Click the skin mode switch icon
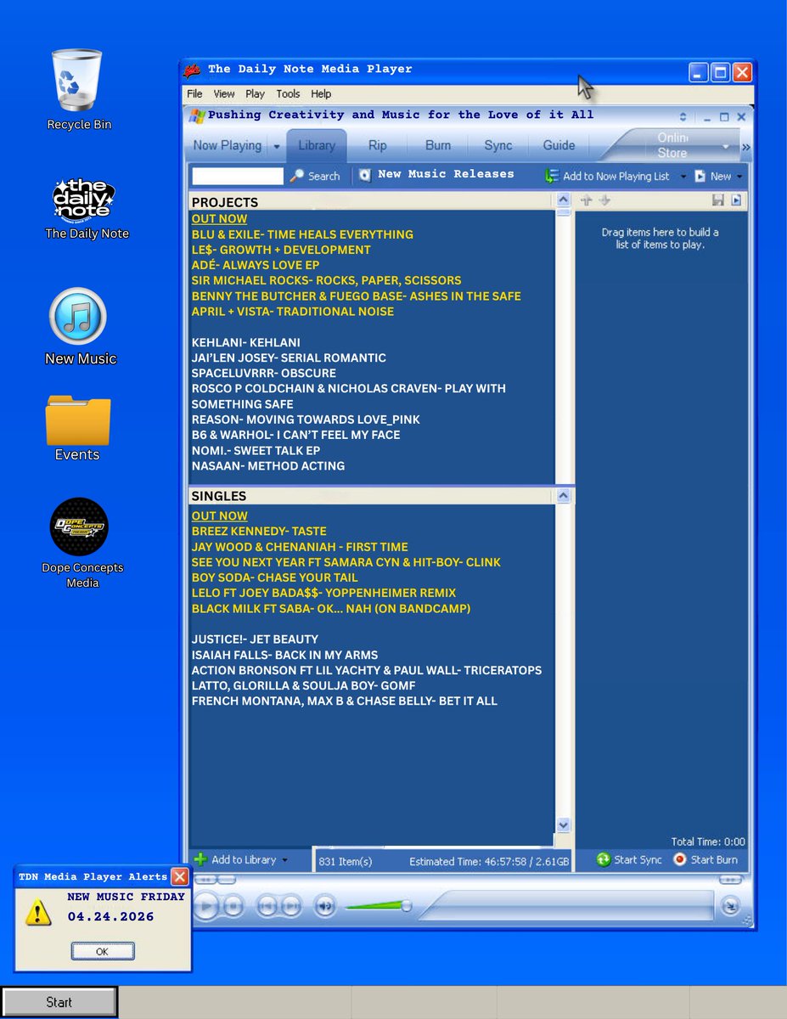This screenshot has width=787, height=1019. coord(731,906)
